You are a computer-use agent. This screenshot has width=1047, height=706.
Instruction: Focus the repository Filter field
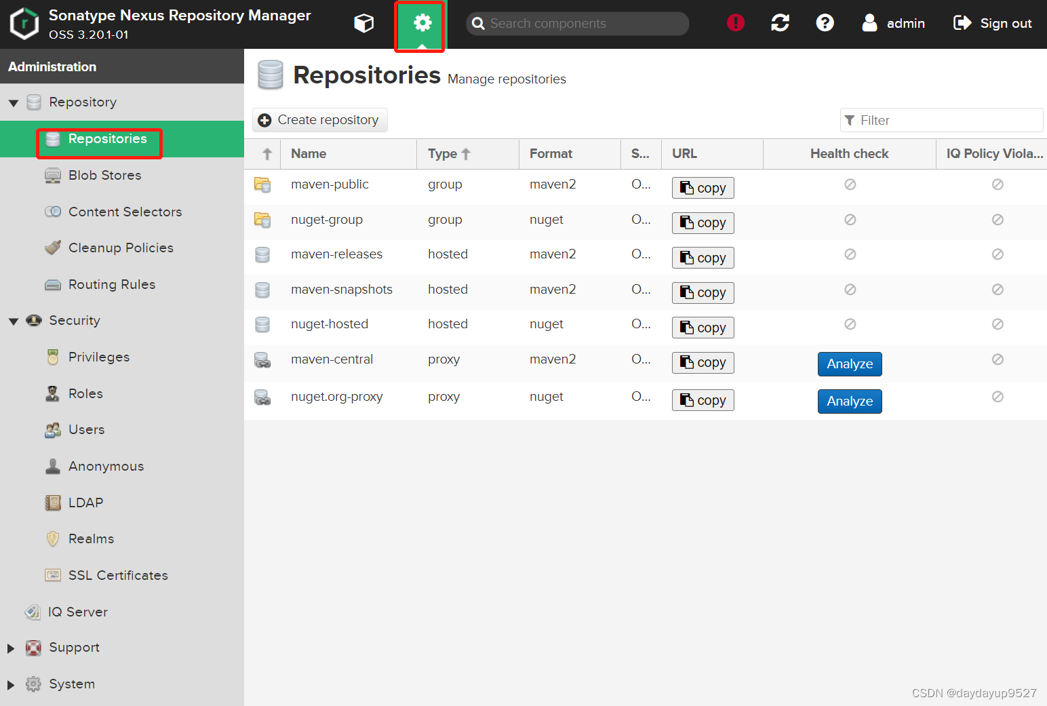click(x=941, y=120)
